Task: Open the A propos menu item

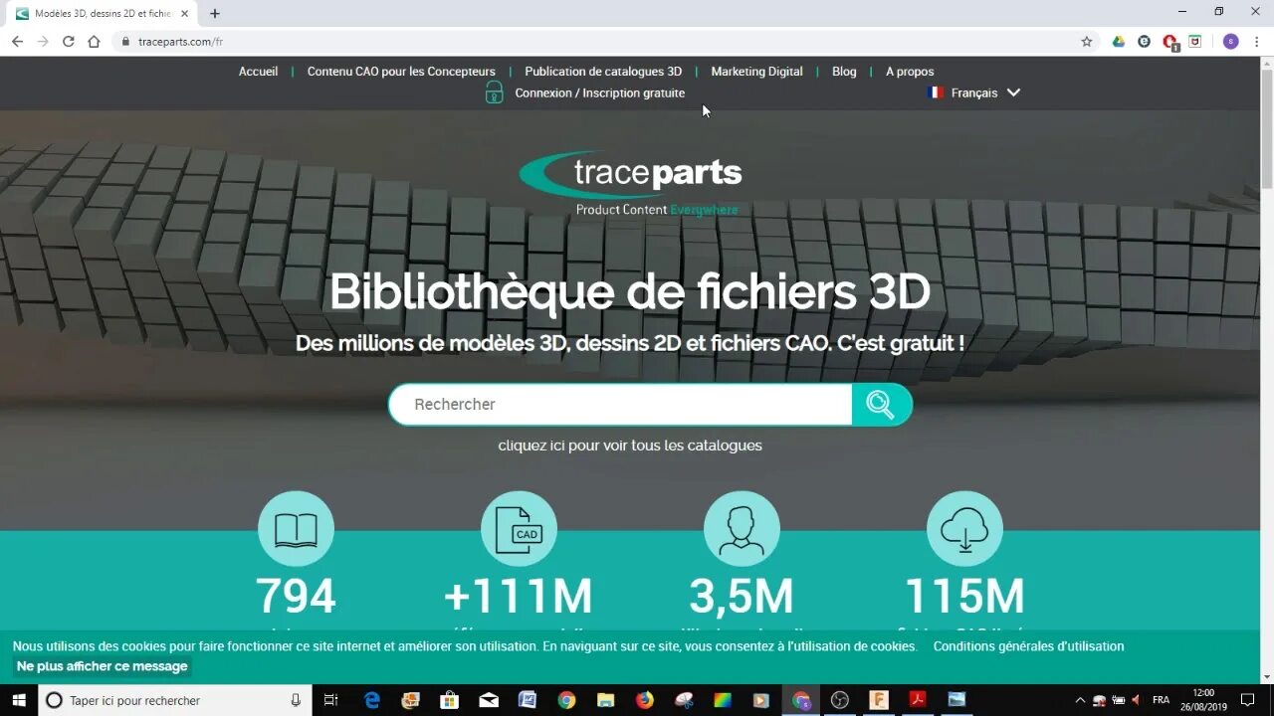Action: pyautogui.click(x=910, y=72)
